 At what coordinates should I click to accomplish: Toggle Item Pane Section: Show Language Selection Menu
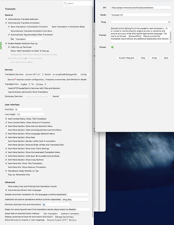tap(6, 134)
